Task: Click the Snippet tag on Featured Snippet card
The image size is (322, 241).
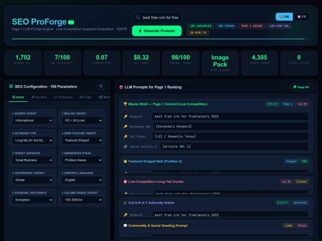Action: point(291,161)
